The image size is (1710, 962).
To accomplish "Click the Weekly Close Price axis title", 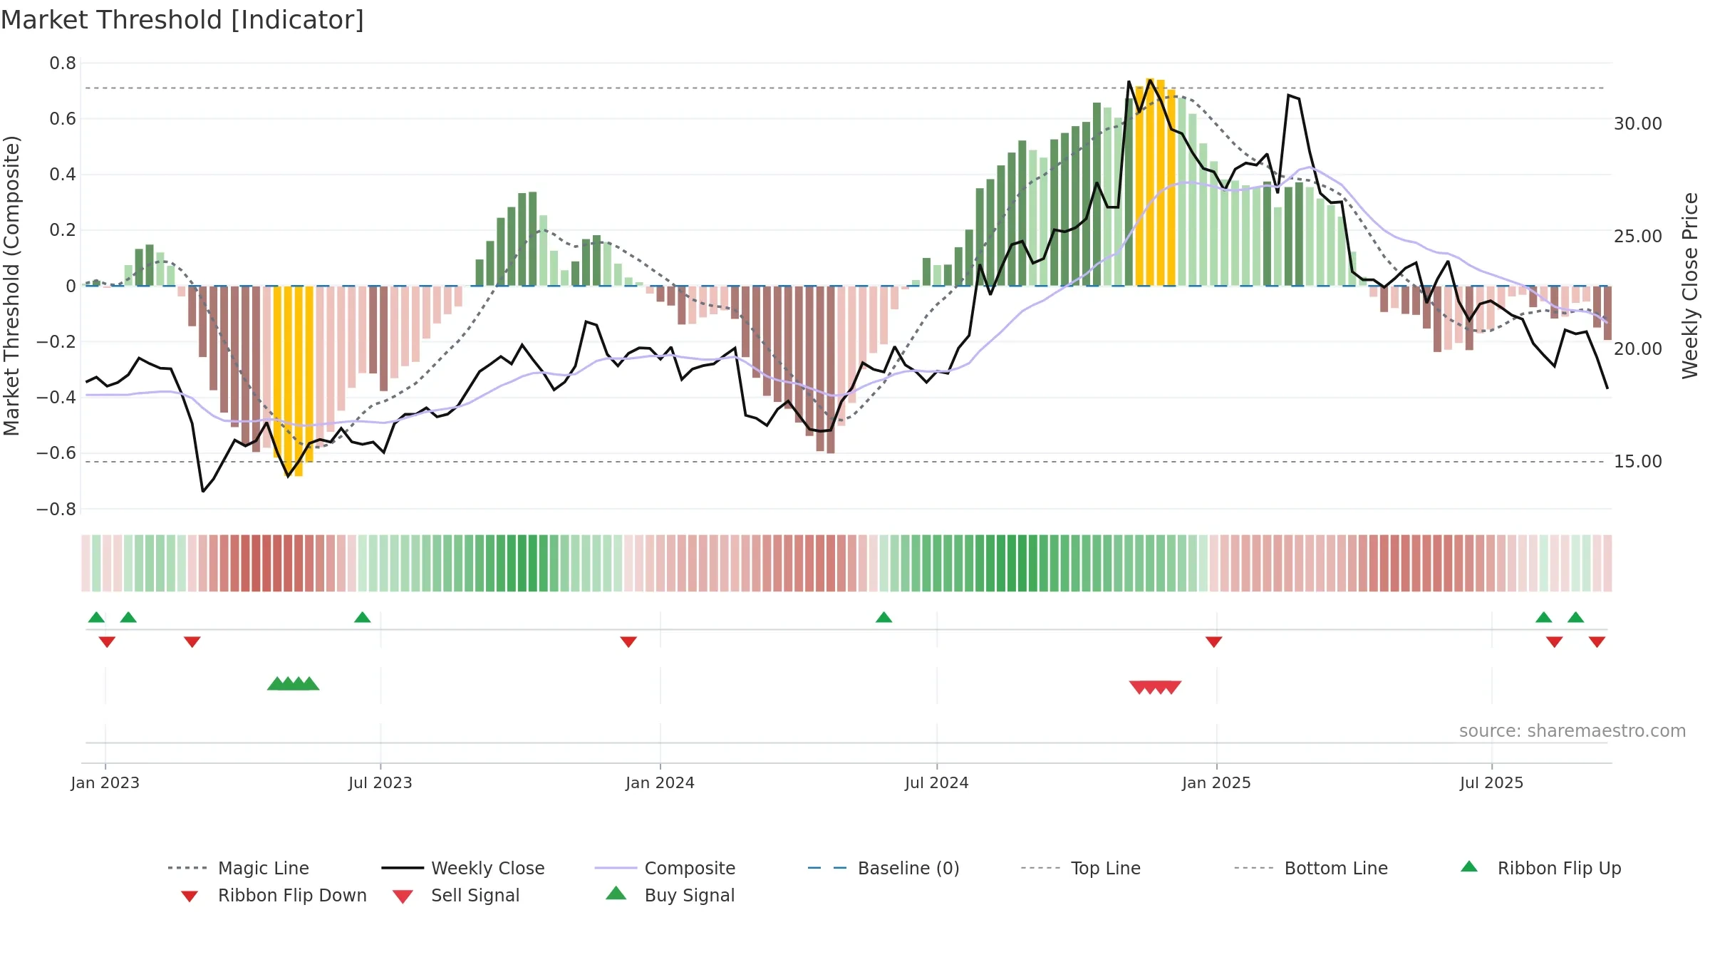I will [1690, 286].
